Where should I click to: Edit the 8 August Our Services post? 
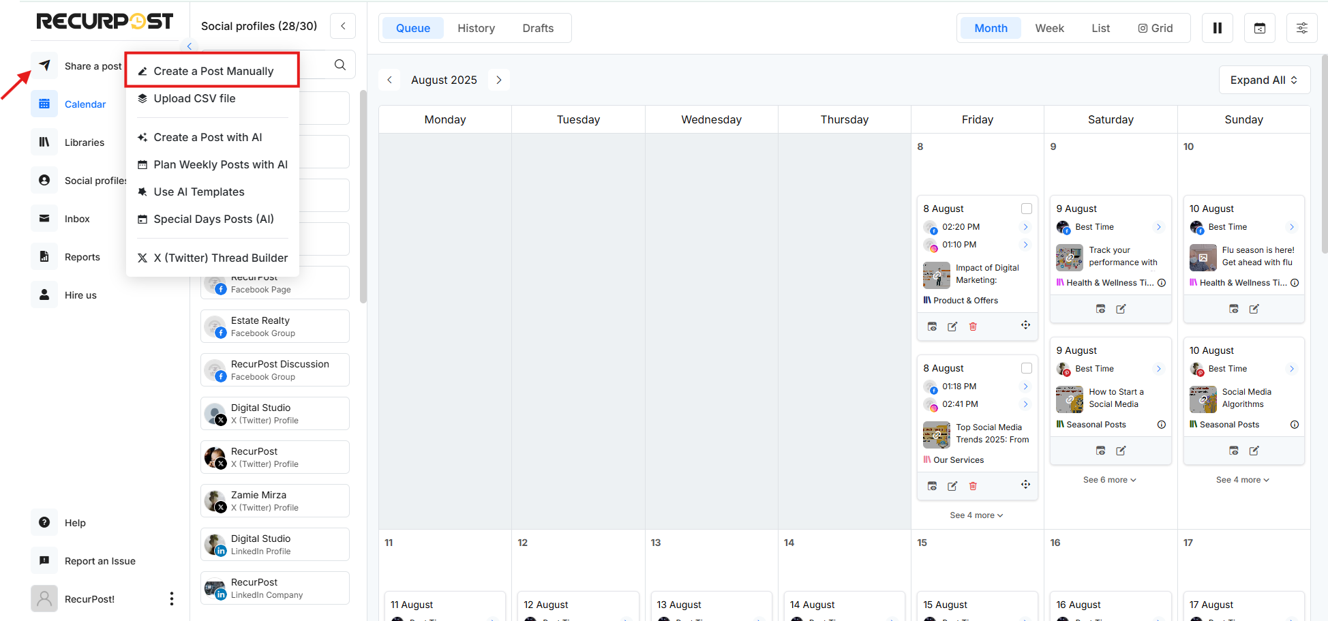coord(952,486)
